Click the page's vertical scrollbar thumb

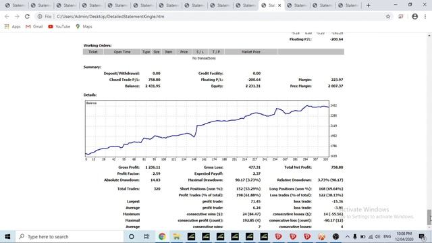click(429, 217)
